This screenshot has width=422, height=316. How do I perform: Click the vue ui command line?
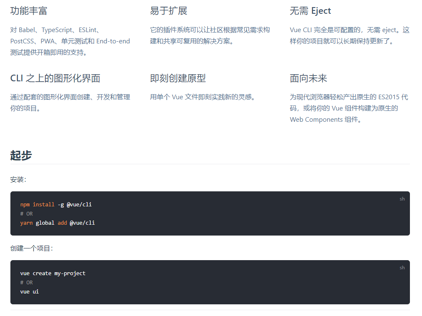coord(29,292)
